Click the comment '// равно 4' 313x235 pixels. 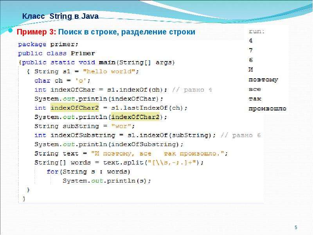coord(192,90)
